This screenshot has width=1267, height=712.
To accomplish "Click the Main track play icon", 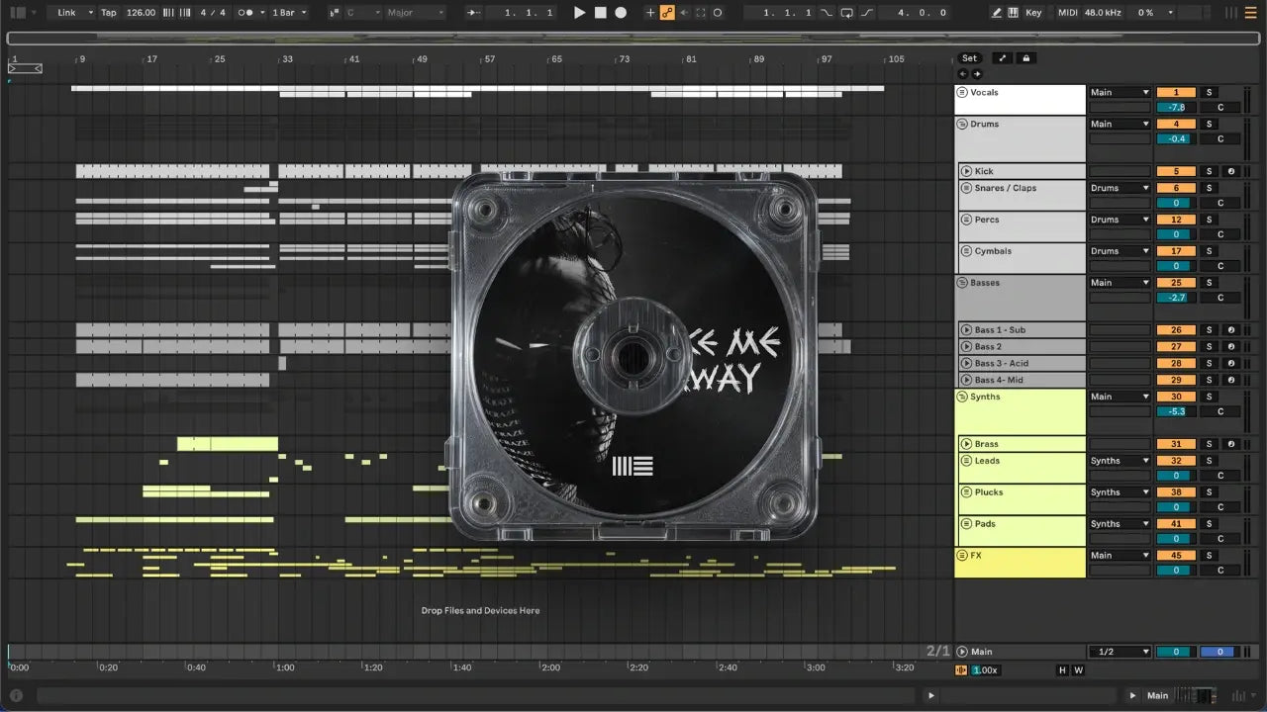I will point(962,652).
